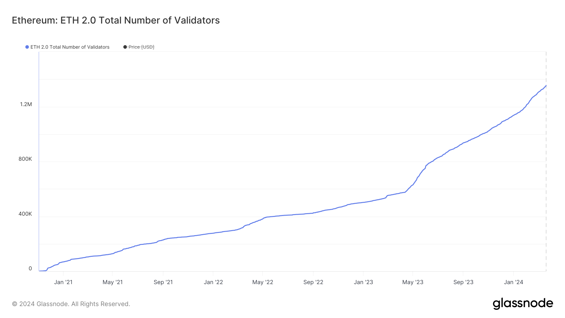Click the Jan '22 axis label
This screenshot has width=565, height=318.
213,282
